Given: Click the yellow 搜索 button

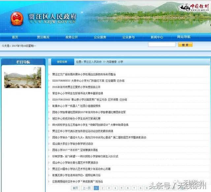Looking at the screenshot, I should [x=185, y=45].
